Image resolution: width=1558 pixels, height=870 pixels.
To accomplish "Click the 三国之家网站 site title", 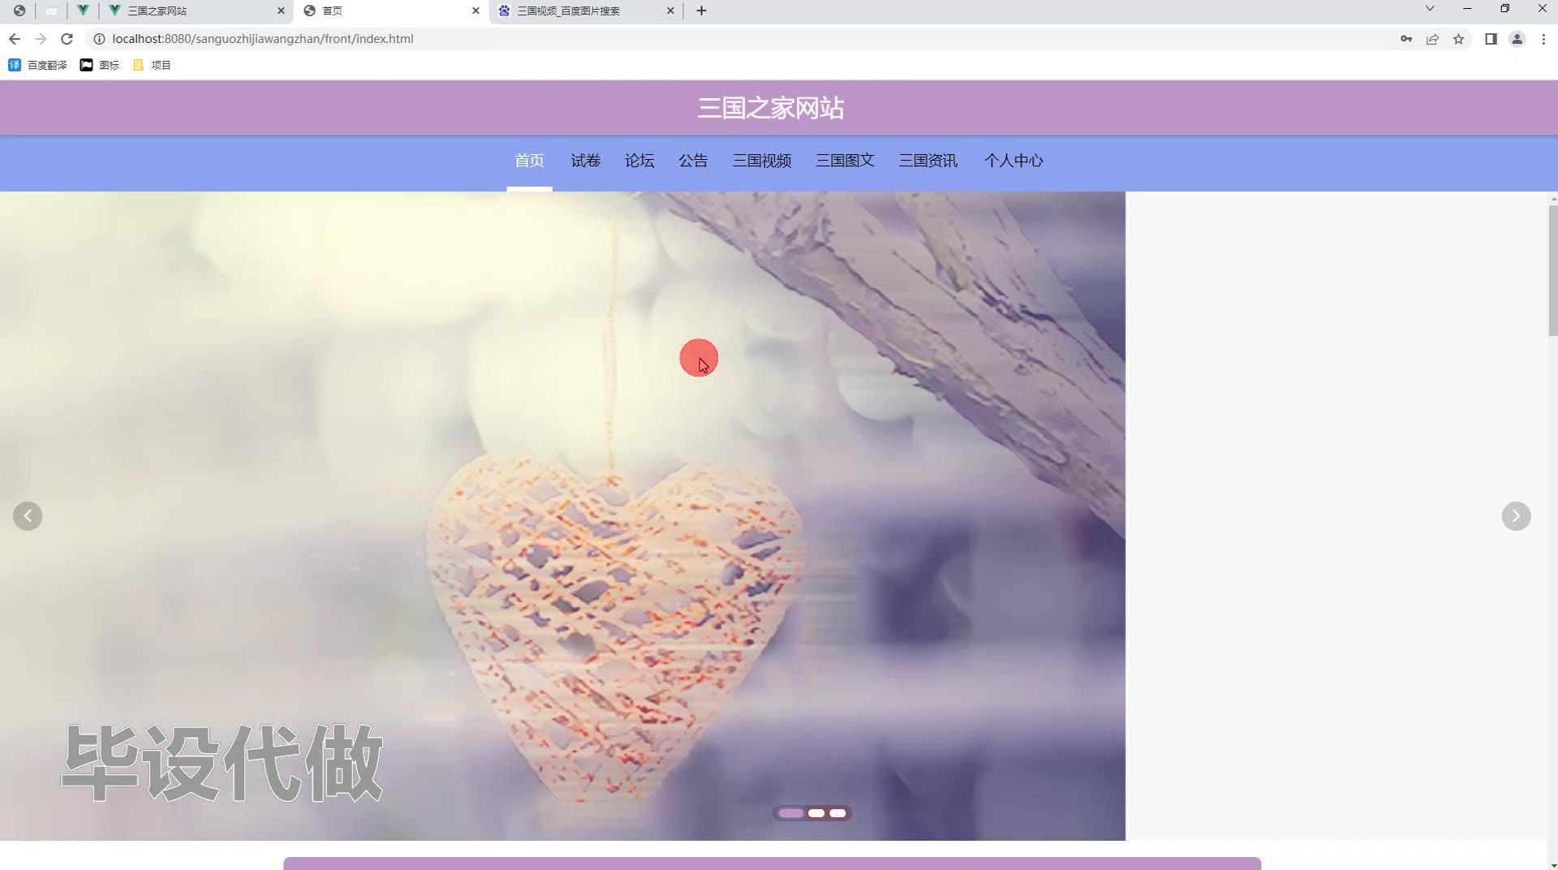I will coord(771,108).
